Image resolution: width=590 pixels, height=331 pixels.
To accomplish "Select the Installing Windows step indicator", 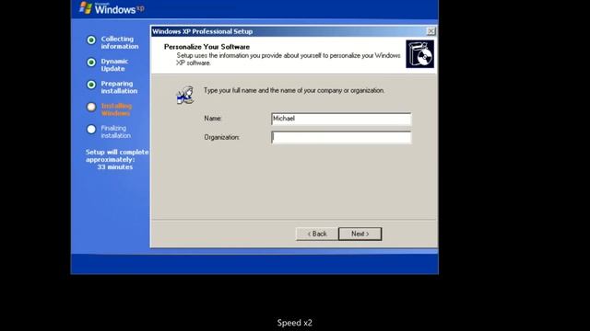I will tap(91, 107).
